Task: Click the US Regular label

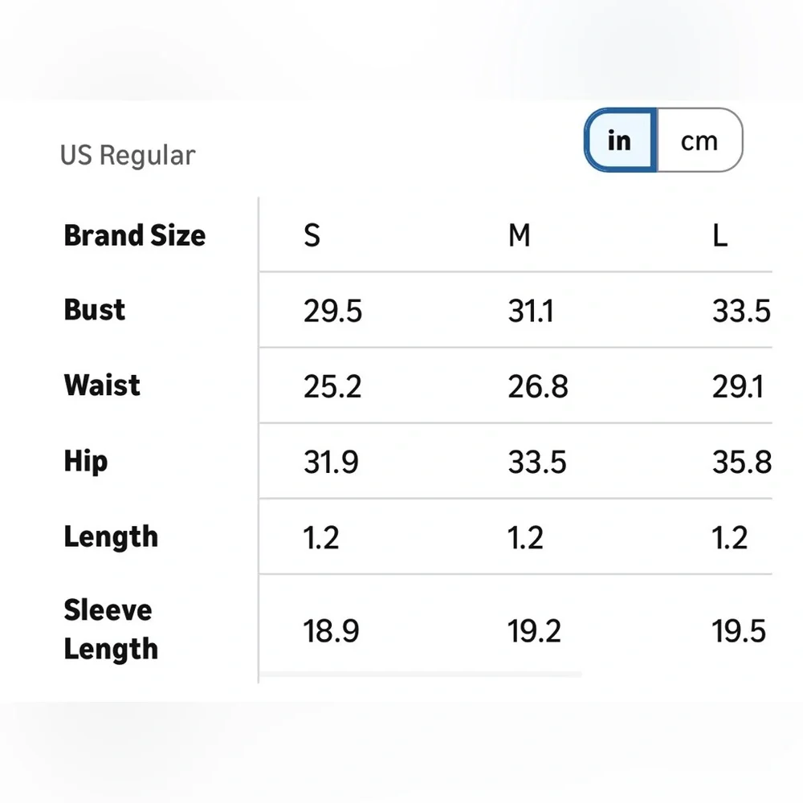Action: [x=128, y=155]
